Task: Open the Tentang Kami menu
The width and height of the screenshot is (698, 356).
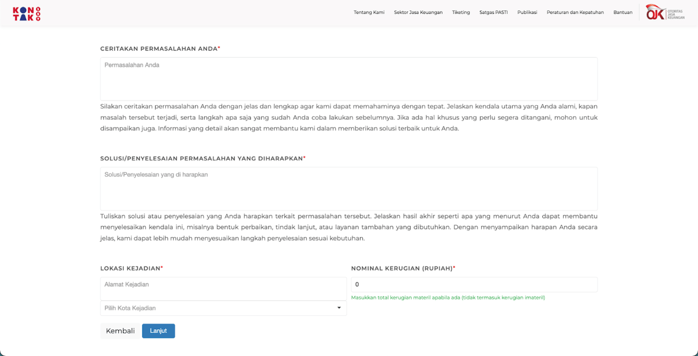Action: point(369,12)
